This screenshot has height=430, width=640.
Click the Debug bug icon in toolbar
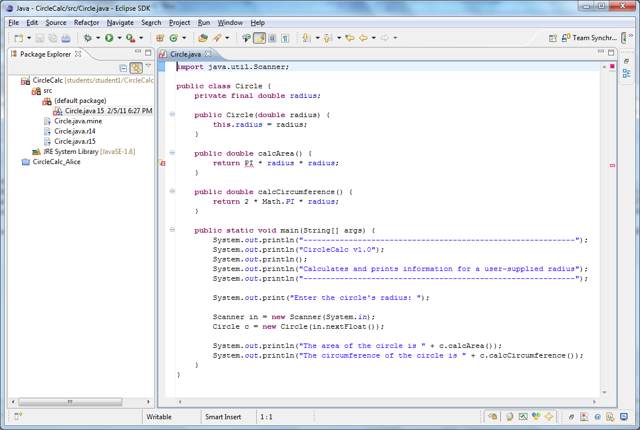[x=87, y=38]
